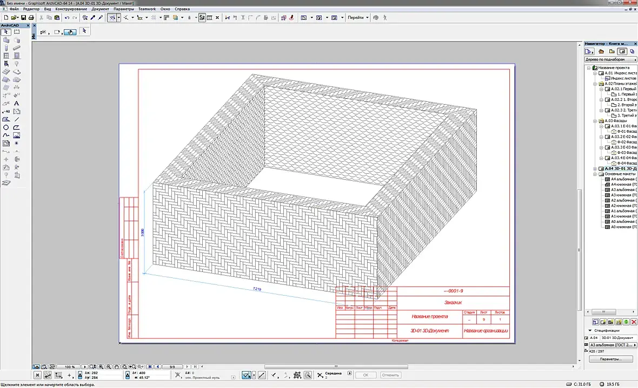Collapse the Название проекта root node
The width and height of the screenshot is (638, 388).
tap(589, 68)
